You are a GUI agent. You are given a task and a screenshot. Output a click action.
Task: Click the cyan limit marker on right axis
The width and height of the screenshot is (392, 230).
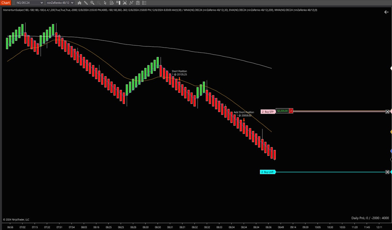[391, 172]
